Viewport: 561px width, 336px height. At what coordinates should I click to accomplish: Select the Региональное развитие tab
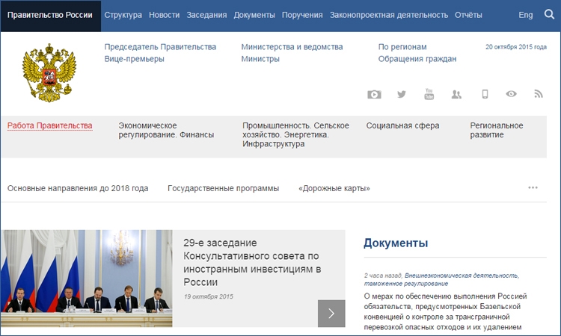pyautogui.click(x=497, y=131)
